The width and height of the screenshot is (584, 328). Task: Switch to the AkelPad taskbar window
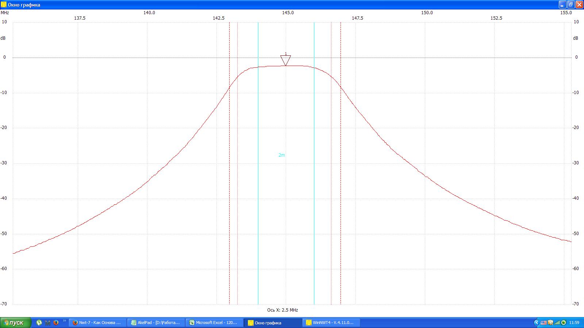tap(156, 323)
